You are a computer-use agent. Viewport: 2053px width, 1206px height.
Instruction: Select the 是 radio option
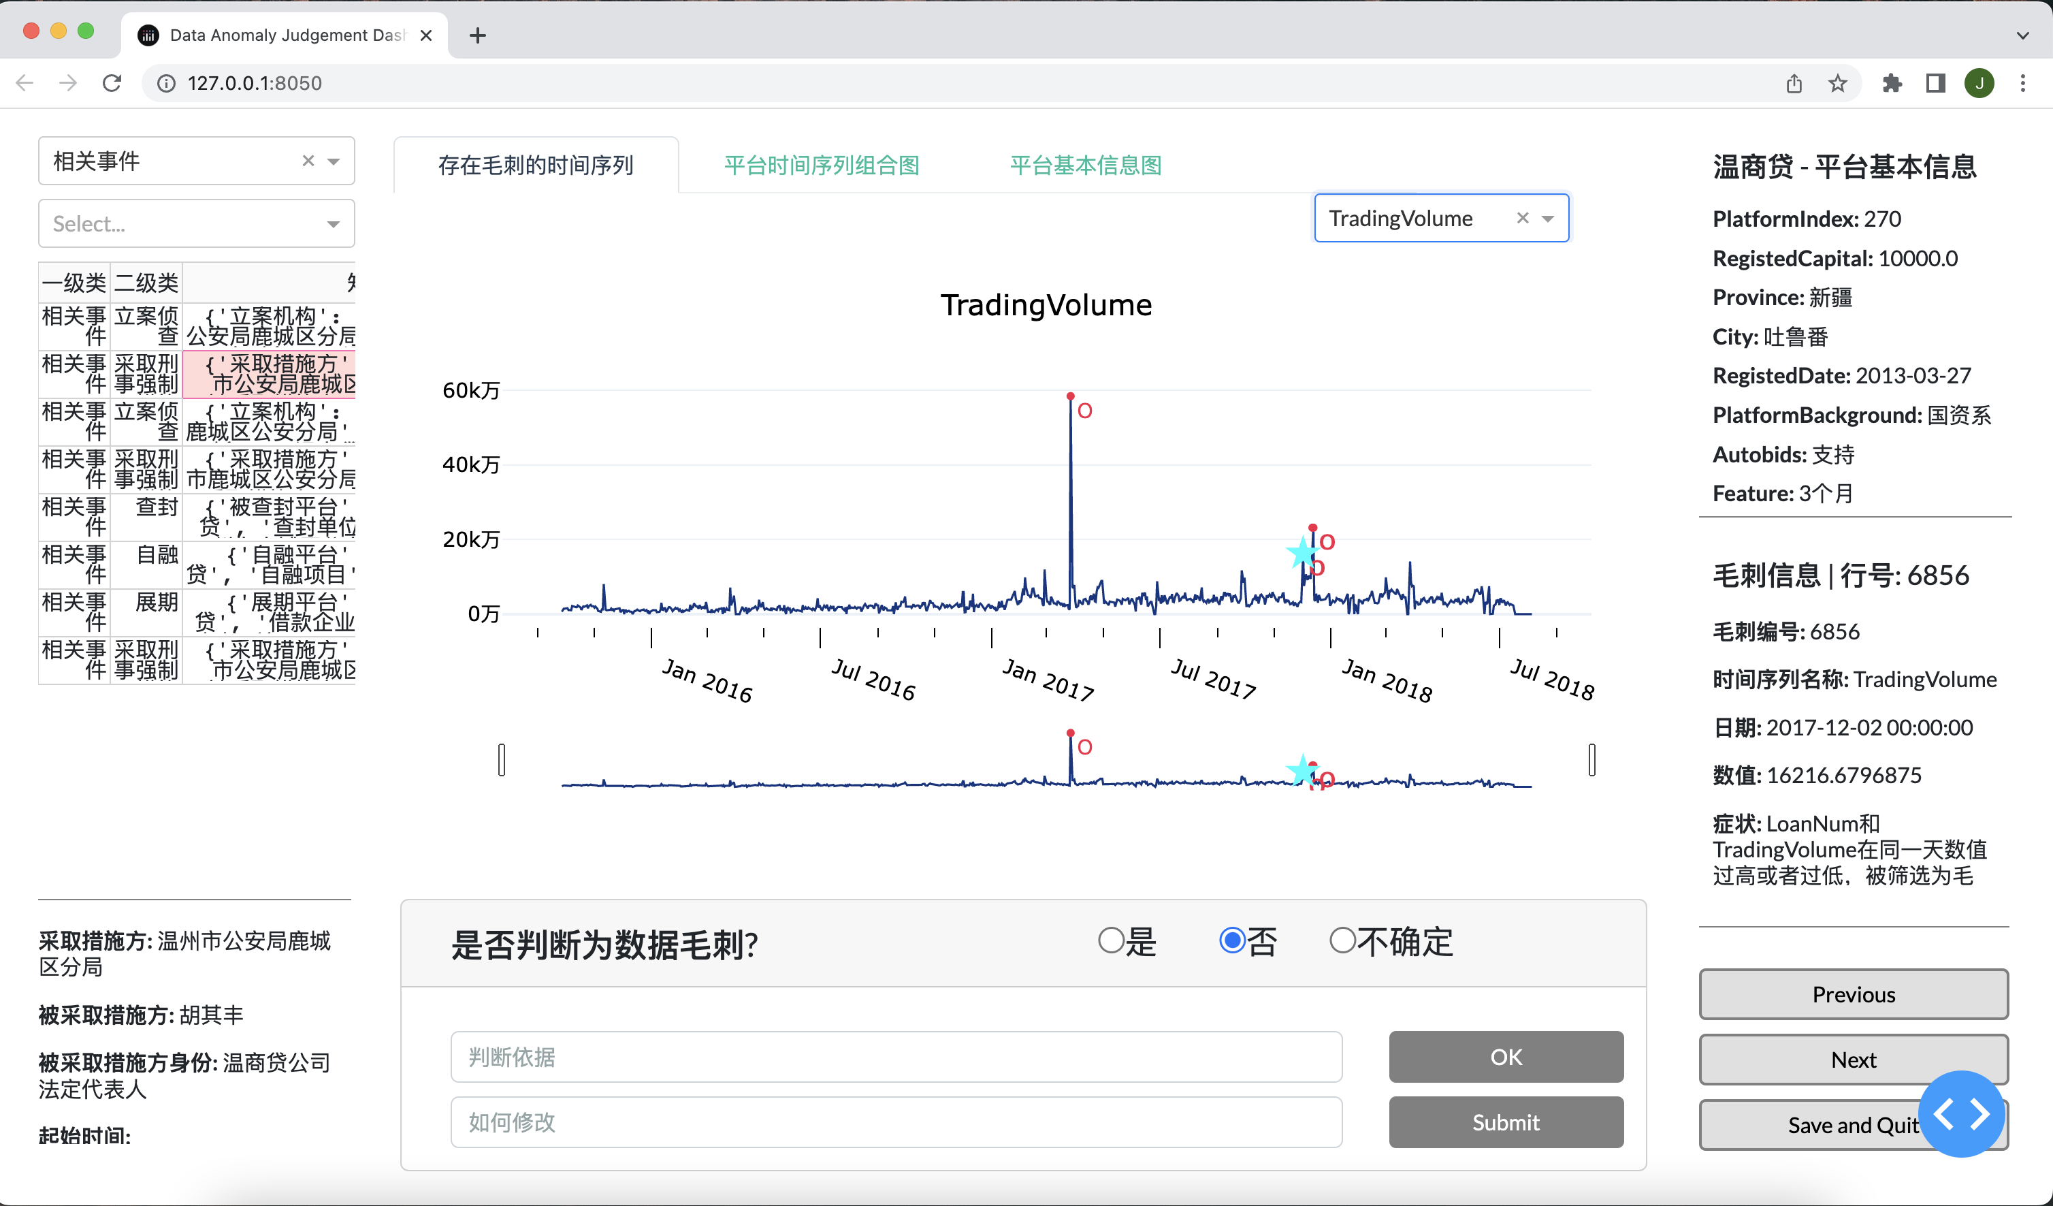click(x=1111, y=940)
